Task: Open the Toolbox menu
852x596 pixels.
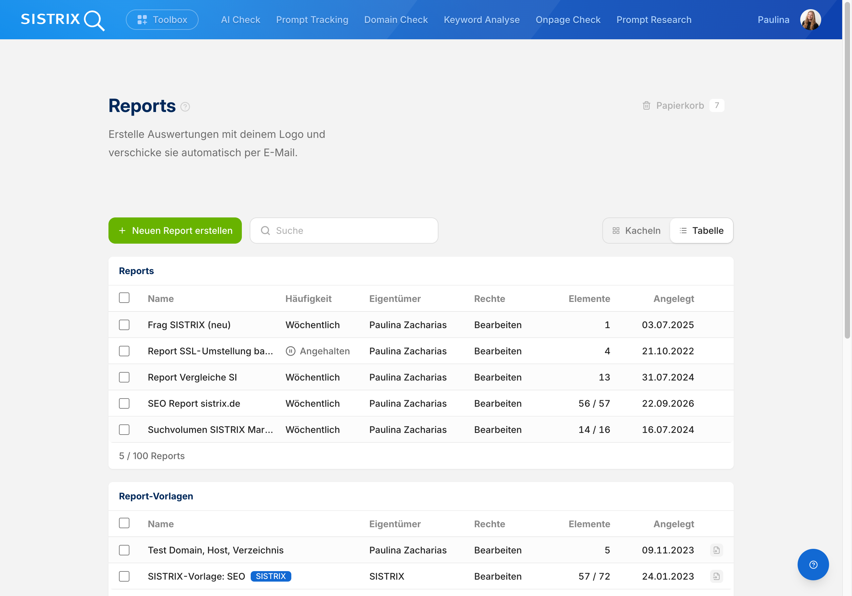Action: [x=162, y=20]
